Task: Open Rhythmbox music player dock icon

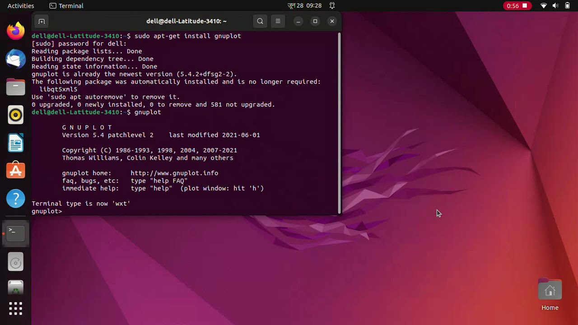Action: [x=16, y=115]
